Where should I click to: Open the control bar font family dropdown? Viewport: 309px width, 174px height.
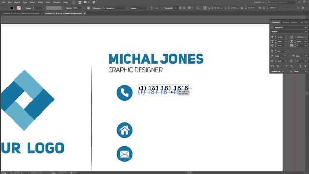(x=127, y=8)
